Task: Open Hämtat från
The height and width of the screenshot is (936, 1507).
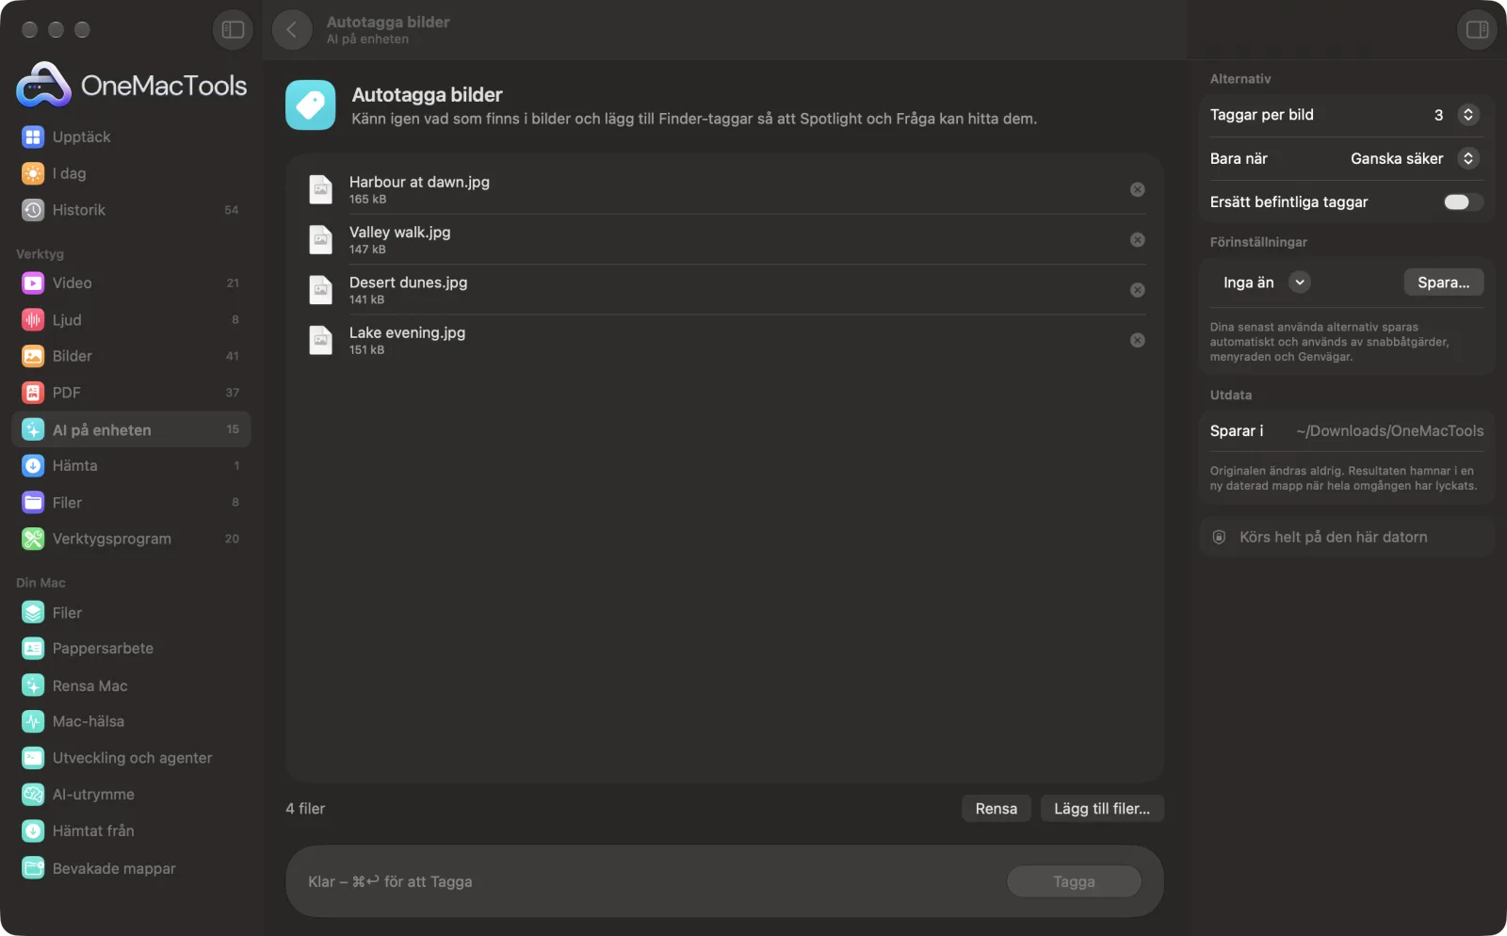Action: 131,831
